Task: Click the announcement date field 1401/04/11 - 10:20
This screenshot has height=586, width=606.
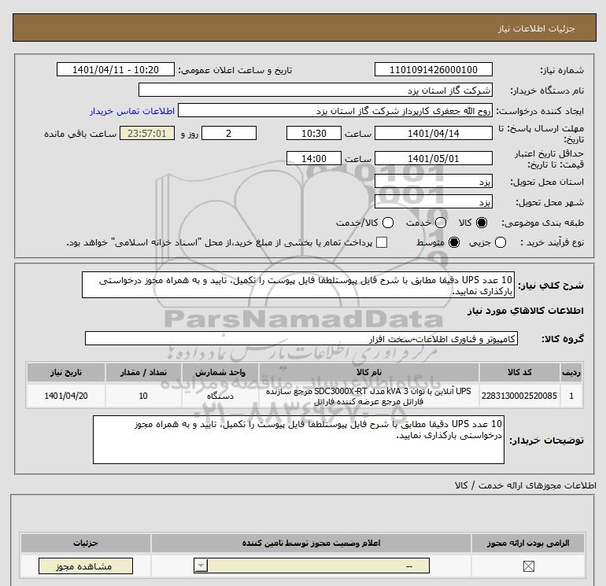Action: (x=116, y=69)
